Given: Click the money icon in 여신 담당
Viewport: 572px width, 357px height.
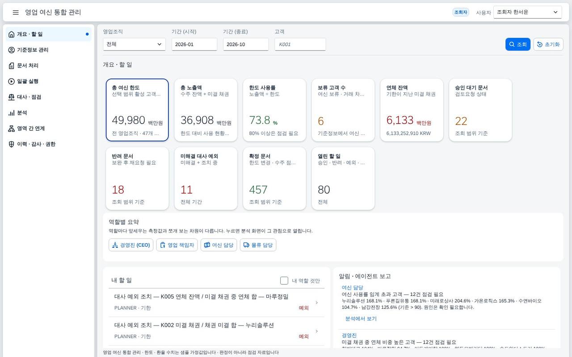Looking at the screenshot, I should (x=207, y=245).
